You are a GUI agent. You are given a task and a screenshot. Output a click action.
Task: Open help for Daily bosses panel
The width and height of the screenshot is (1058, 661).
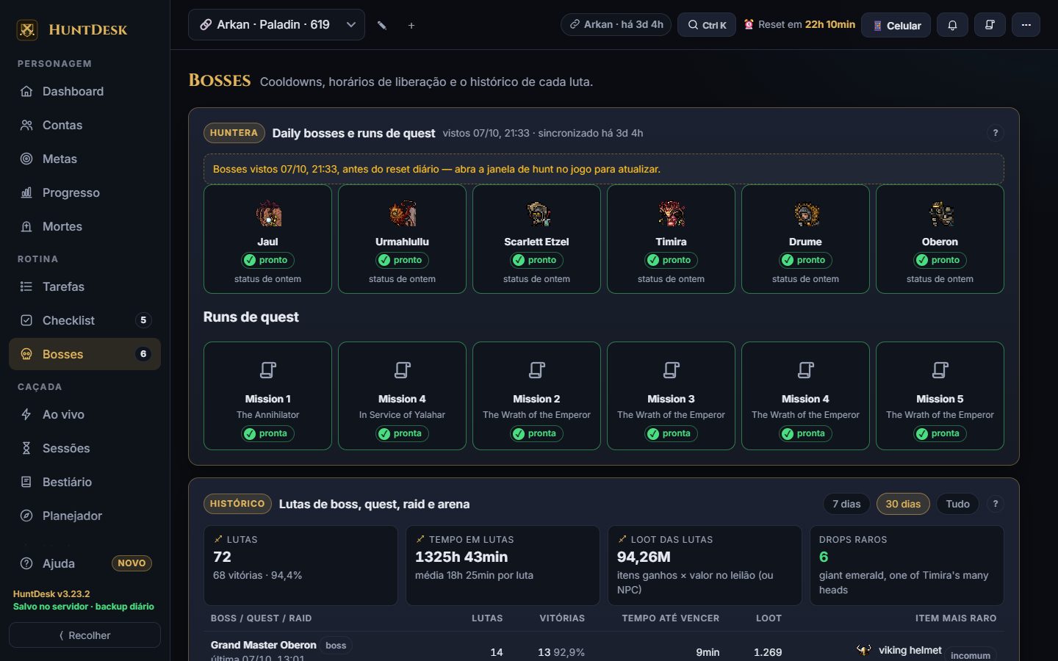click(x=996, y=133)
